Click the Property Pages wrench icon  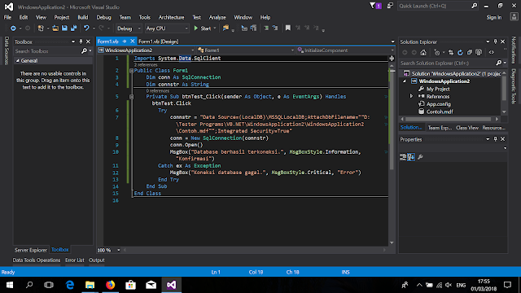click(x=420, y=157)
